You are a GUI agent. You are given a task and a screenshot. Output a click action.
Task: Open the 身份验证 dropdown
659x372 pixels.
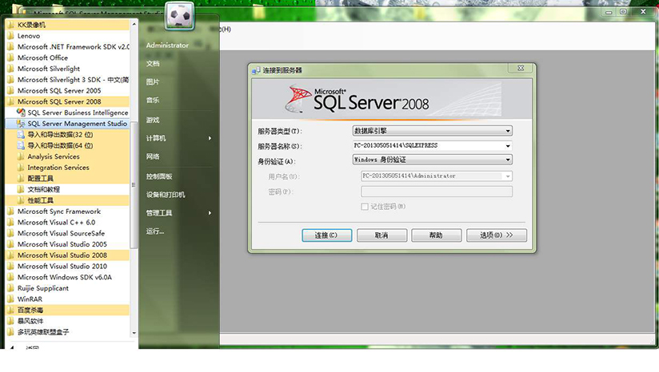[x=432, y=160]
